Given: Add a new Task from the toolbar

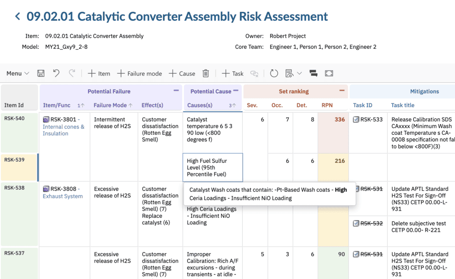Looking at the screenshot, I should tap(232, 73).
